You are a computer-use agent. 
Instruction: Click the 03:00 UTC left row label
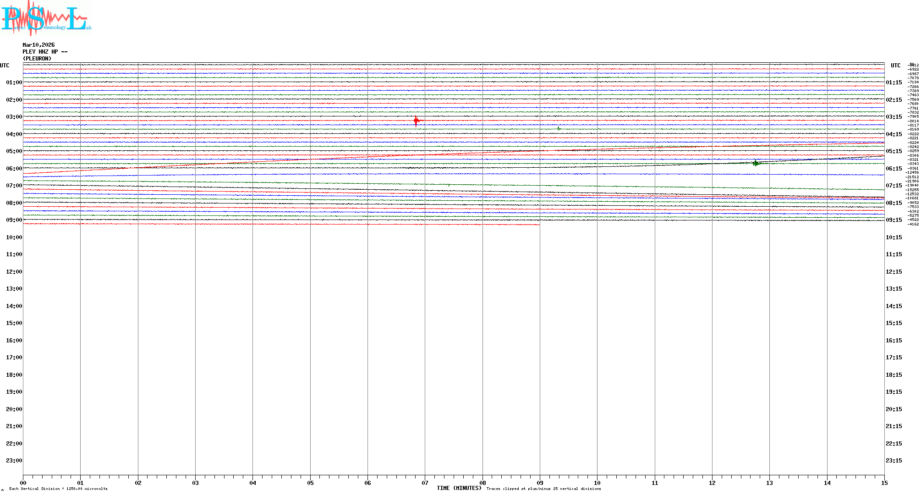(x=14, y=117)
